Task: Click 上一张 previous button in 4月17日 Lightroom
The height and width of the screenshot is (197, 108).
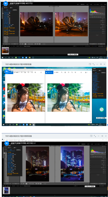Action: (93, 44)
